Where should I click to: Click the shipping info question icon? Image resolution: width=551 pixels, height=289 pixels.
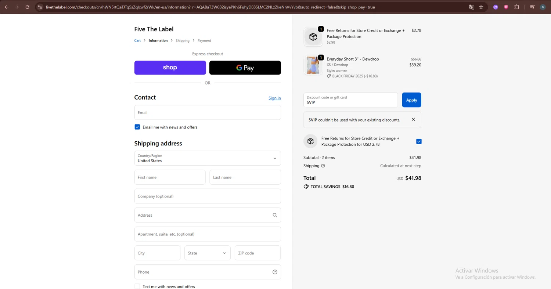pyautogui.click(x=323, y=166)
